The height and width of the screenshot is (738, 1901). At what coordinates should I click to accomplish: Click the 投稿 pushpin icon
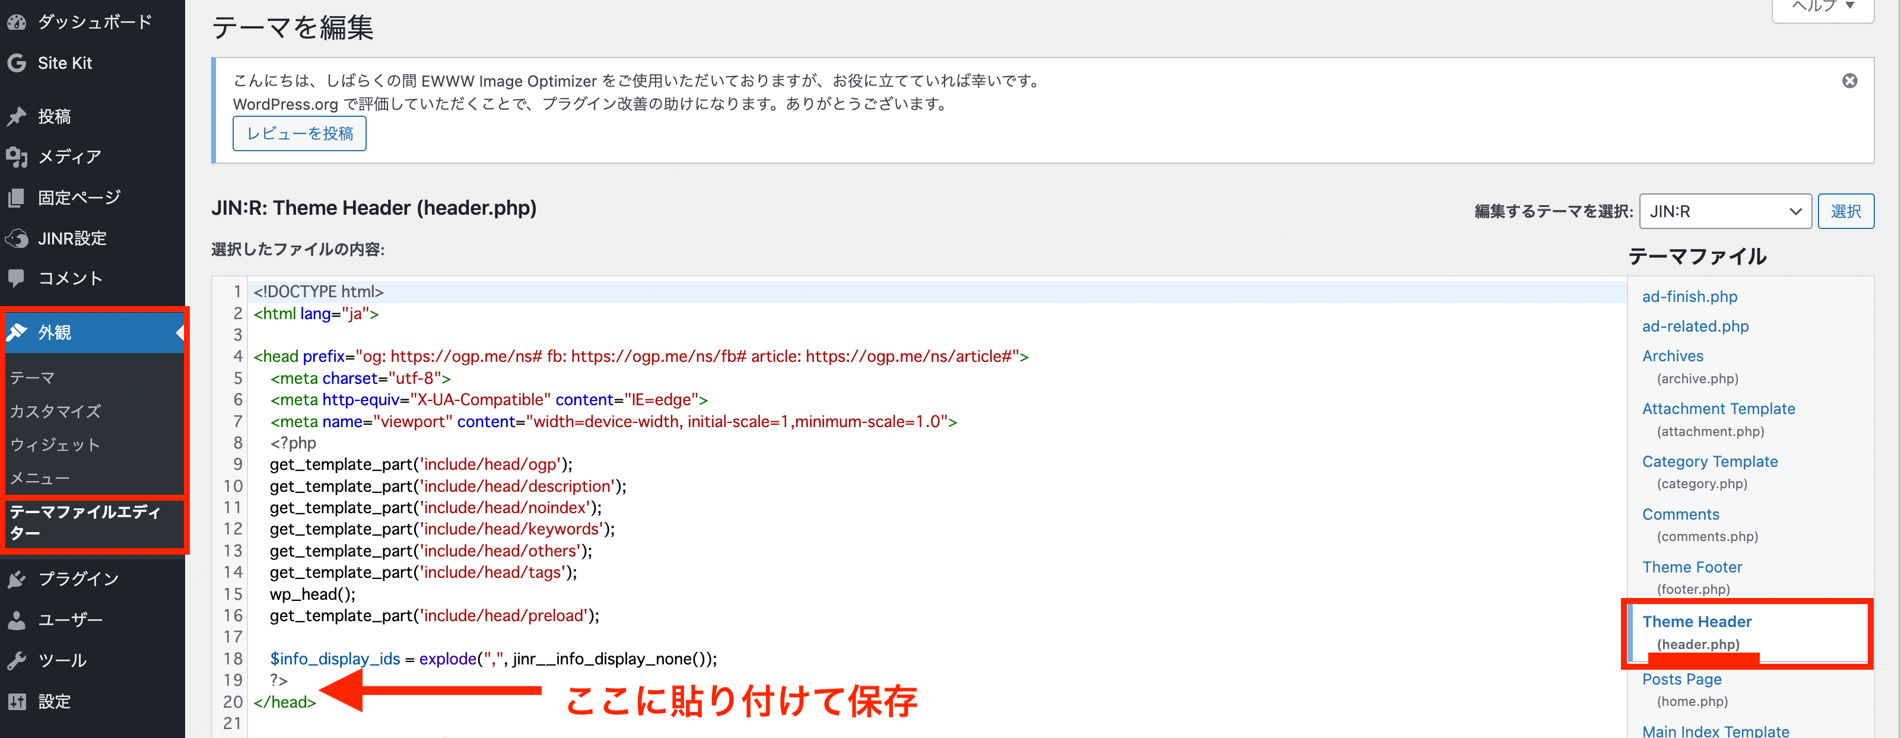coord(16,116)
